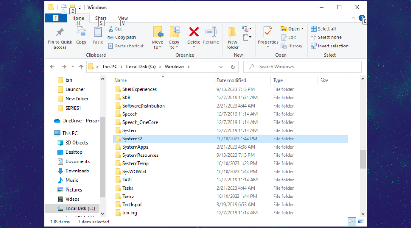Rename the selected System32 folder
Image resolution: width=411 pixels, height=228 pixels.
coord(211,36)
